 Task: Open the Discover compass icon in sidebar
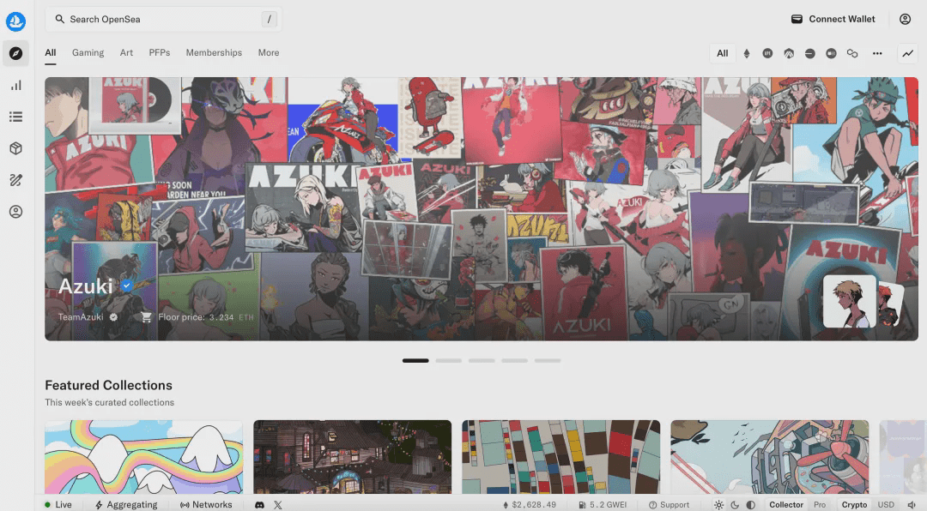tap(16, 53)
